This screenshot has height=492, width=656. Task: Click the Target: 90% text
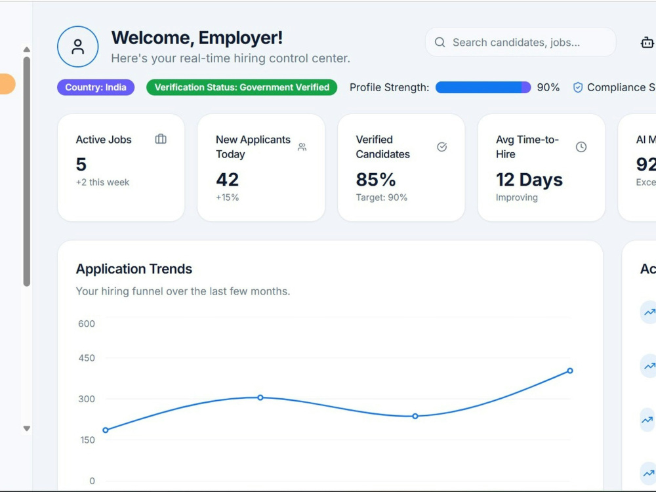tap(382, 197)
